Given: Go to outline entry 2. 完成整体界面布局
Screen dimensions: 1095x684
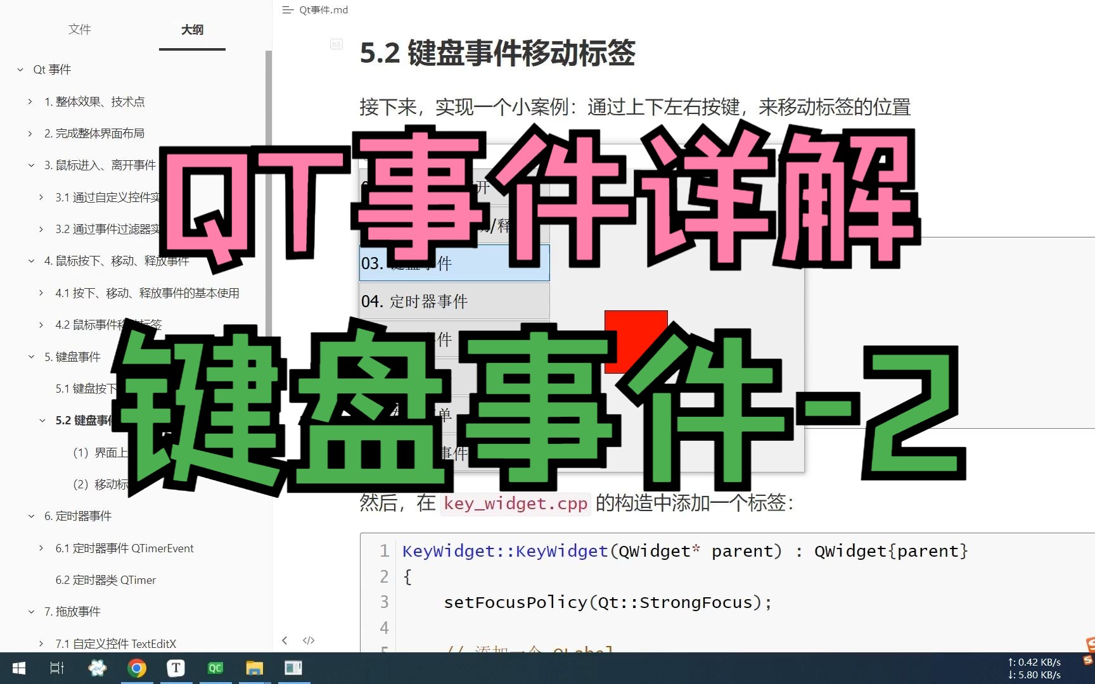Looking at the screenshot, I should tap(94, 133).
